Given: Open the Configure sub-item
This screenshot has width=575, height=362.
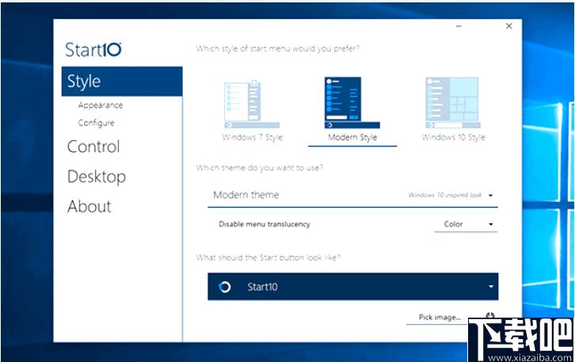Looking at the screenshot, I should pos(96,123).
